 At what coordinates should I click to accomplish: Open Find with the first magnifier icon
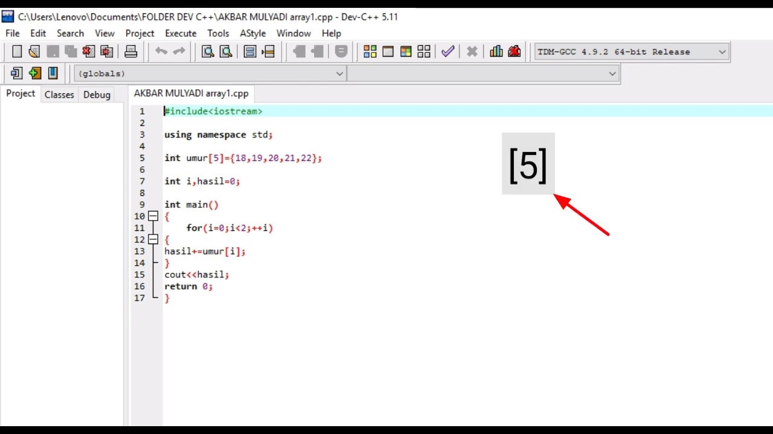(x=208, y=52)
